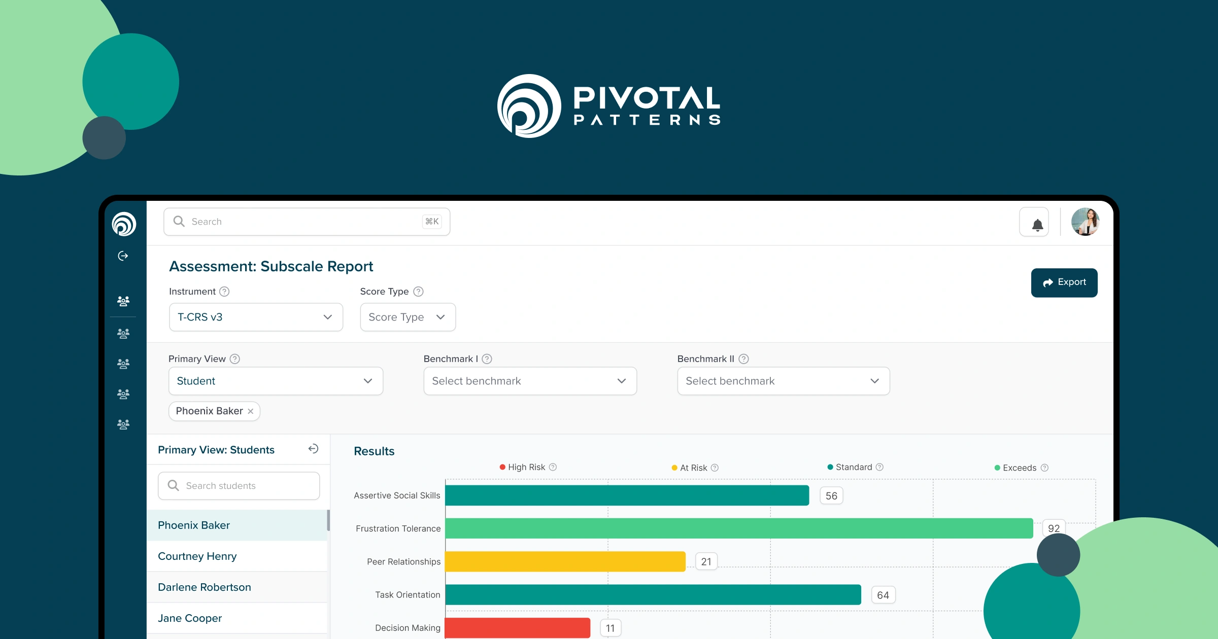This screenshot has width=1218, height=639.
Task: Select Courtney Henry in student list
Action: [x=197, y=556]
